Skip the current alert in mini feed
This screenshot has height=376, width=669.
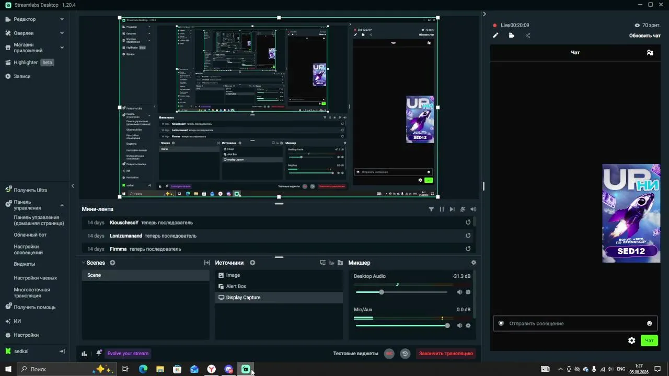[x=452, y=209]
